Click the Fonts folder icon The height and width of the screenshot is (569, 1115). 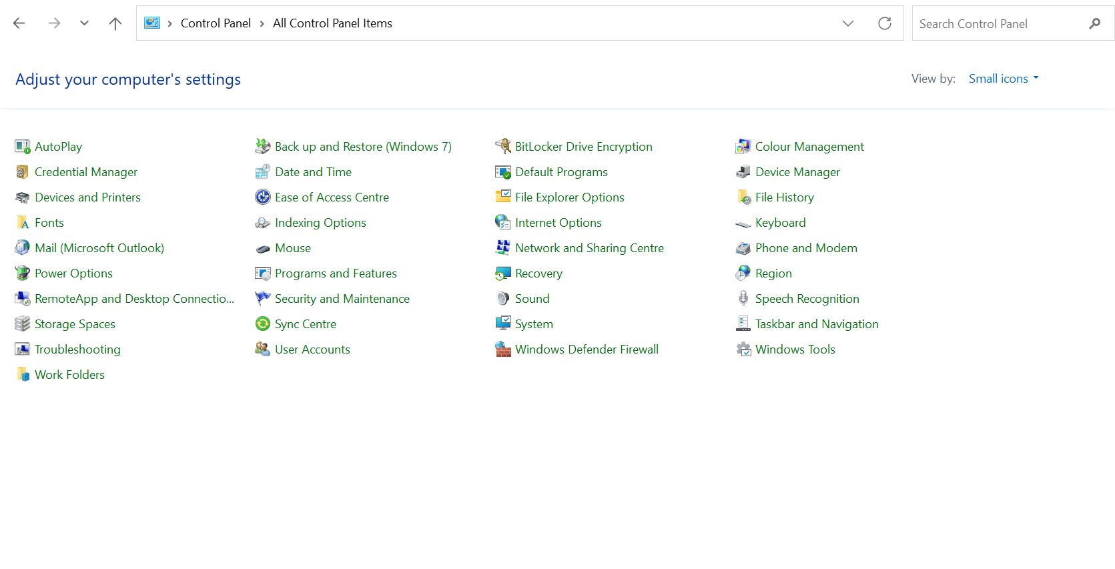pyautogui.click(x=23, y=223)
